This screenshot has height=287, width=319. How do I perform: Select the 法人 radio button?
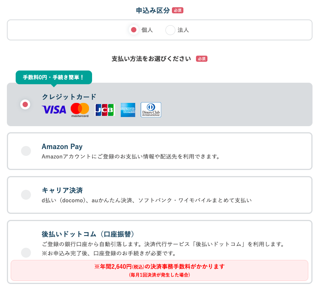(x=170, y=30)
